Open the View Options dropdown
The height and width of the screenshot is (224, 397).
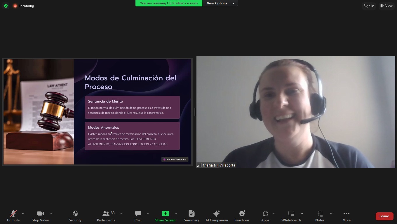(x=220, y=3)
